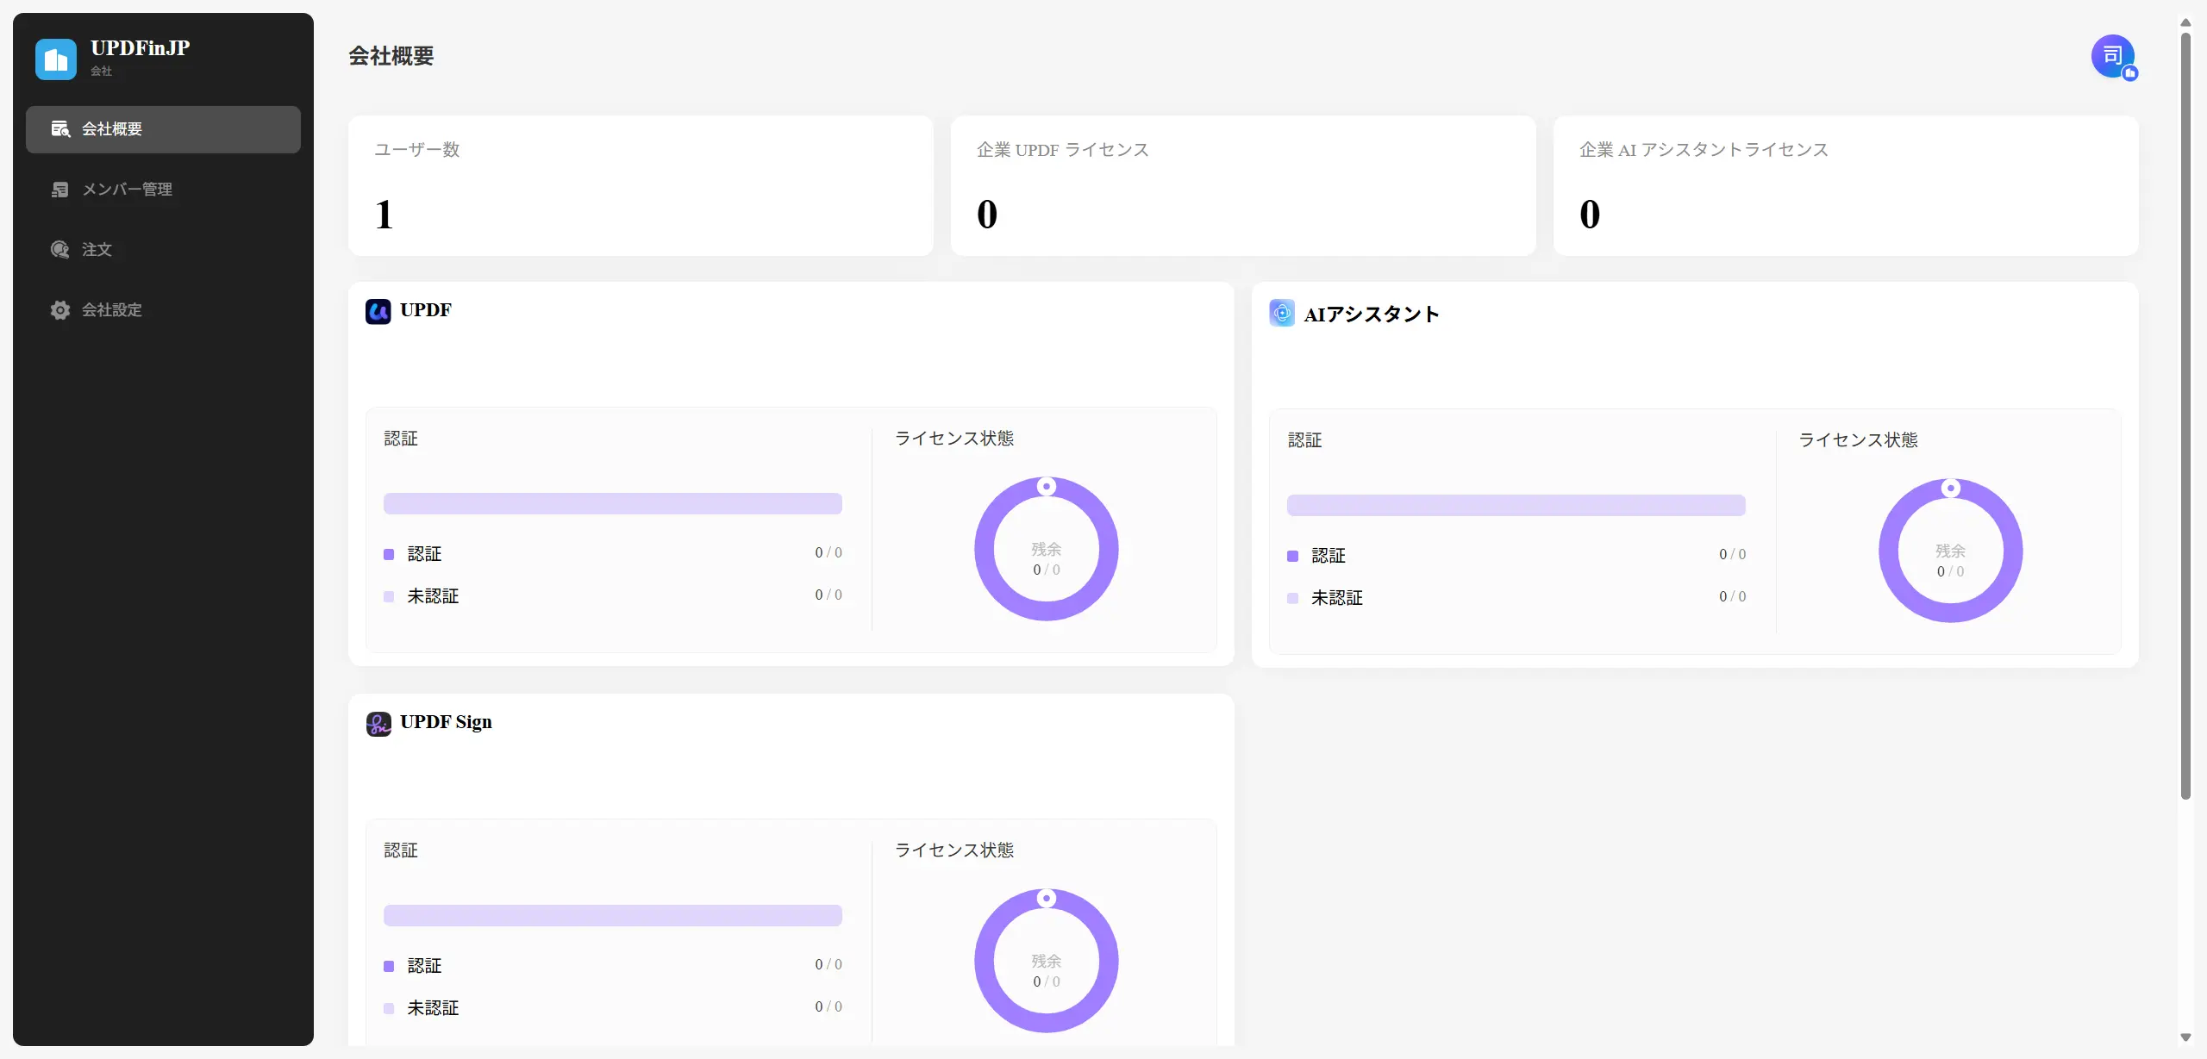
Task: Open メンバー管理 from the sidebar
Action: (x=127, y=190)
